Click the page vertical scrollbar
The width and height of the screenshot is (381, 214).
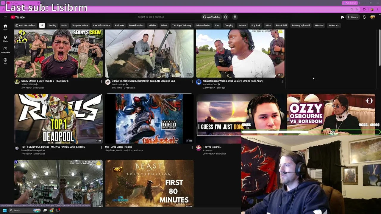click(x=380, y=48)
